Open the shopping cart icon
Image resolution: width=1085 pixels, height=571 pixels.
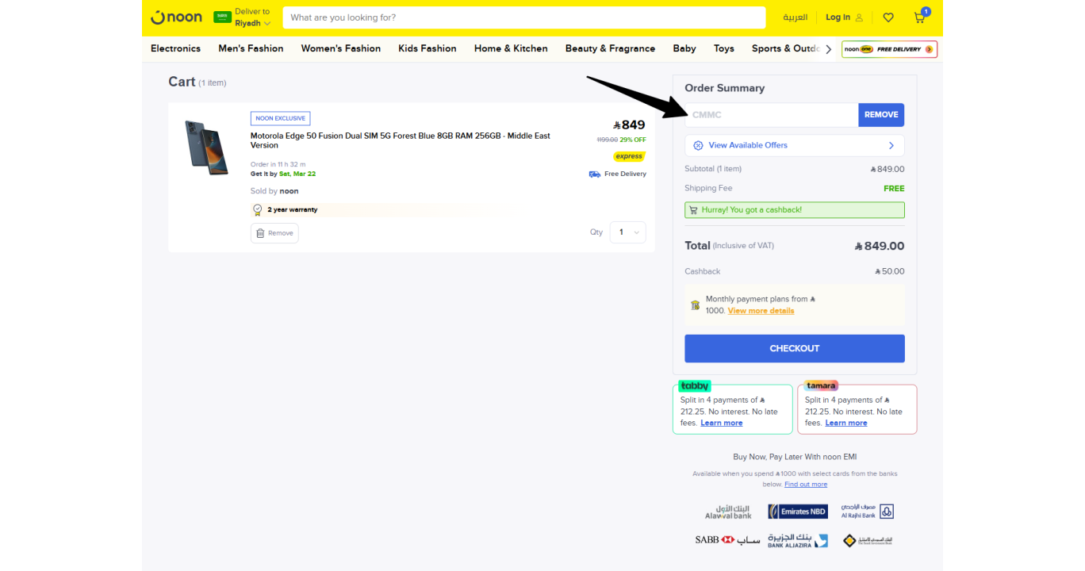pos(920,17)
